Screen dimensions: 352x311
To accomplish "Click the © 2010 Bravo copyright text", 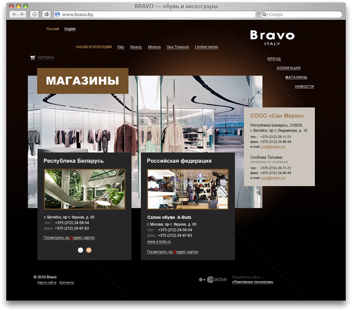I will (x=45, y=277).
